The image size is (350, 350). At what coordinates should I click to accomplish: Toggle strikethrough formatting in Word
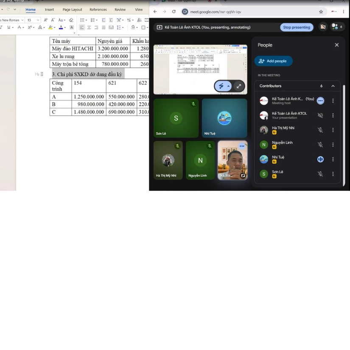point(20,27)
